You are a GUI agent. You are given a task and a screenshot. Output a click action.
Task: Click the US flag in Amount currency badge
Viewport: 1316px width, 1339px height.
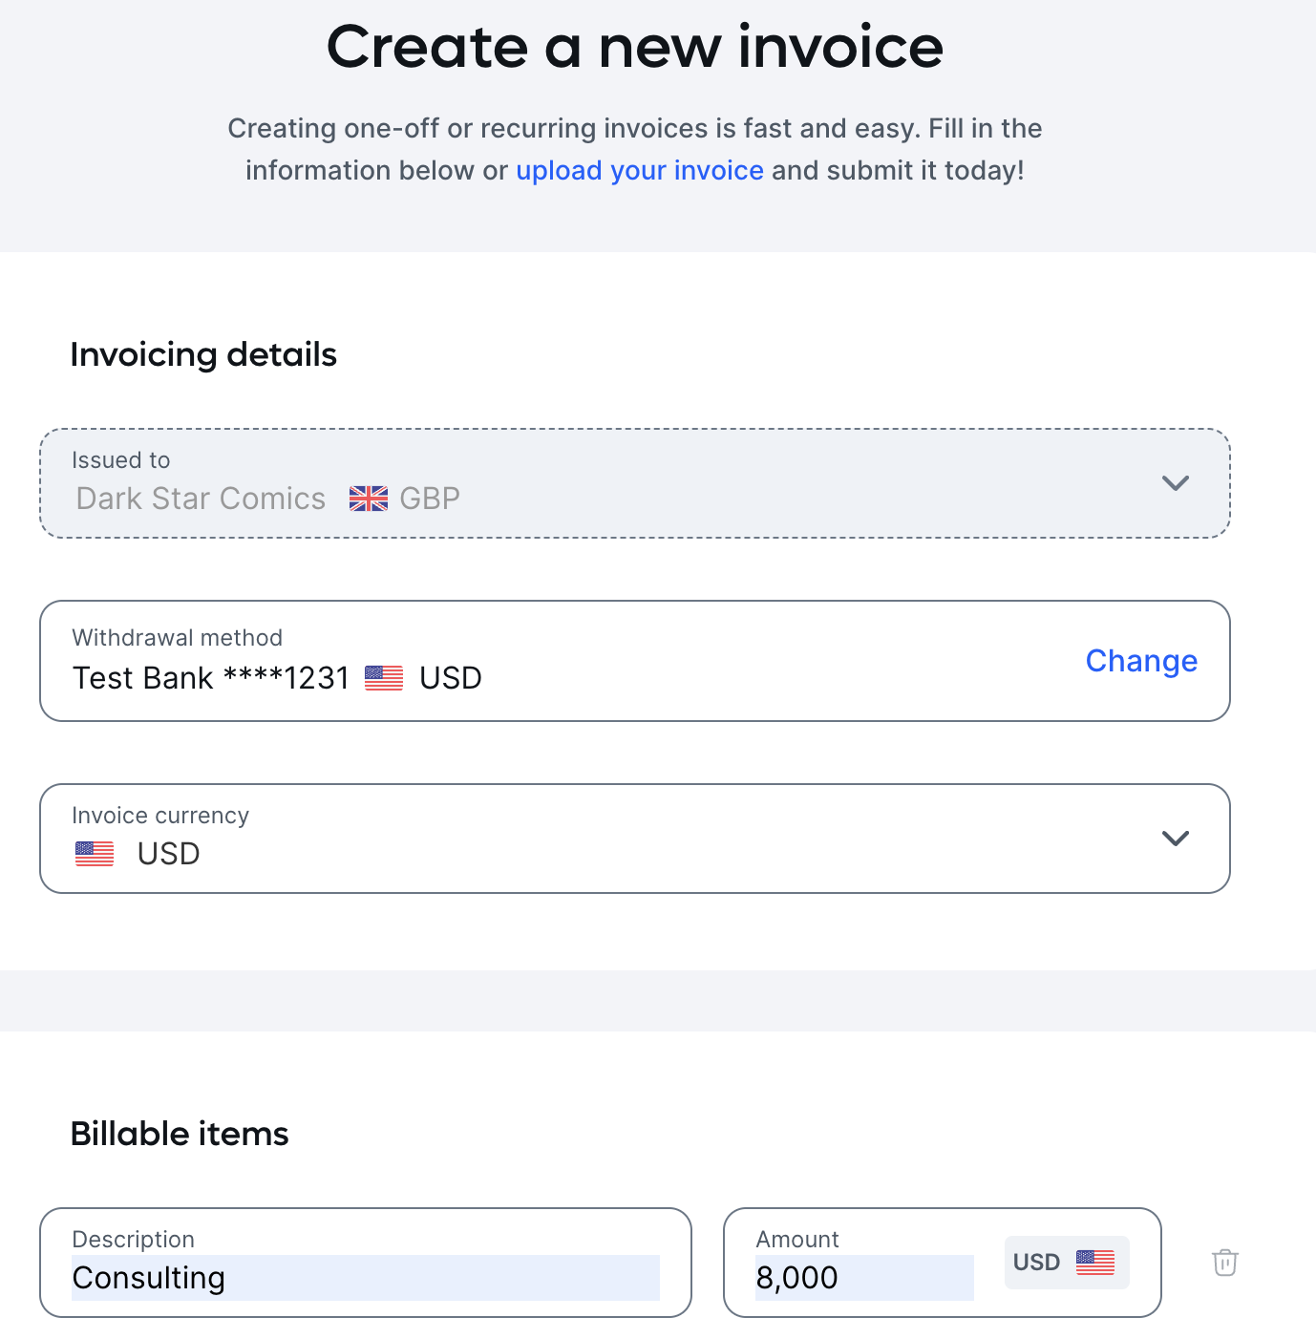coord(1095,1262)
